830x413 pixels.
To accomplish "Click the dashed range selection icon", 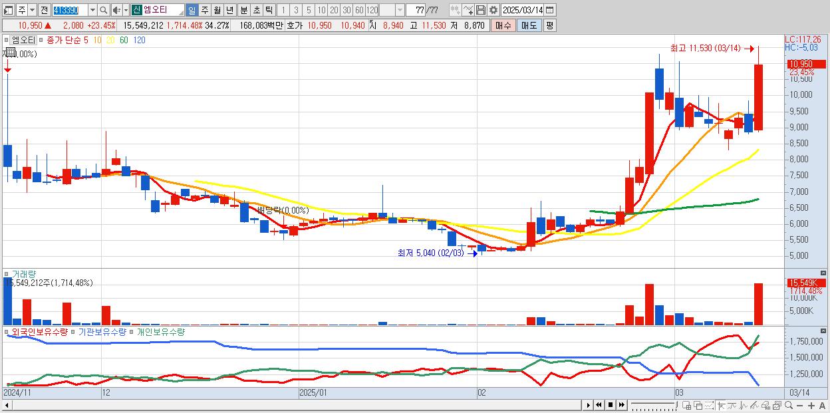I will click(x=709, y=405).
